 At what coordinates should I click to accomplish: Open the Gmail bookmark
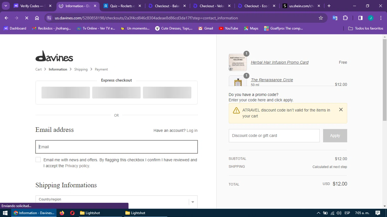206,28
